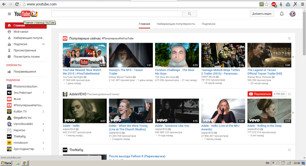Viewport: 306px width, 166px height.
Task: Show next videos in Популярные сейчас row
Action: (x=293, y=57)
